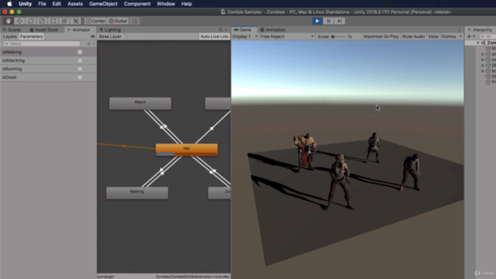496x279 pixels.
Task: Open the GameObject menu
Action: [x=103, y=4]
